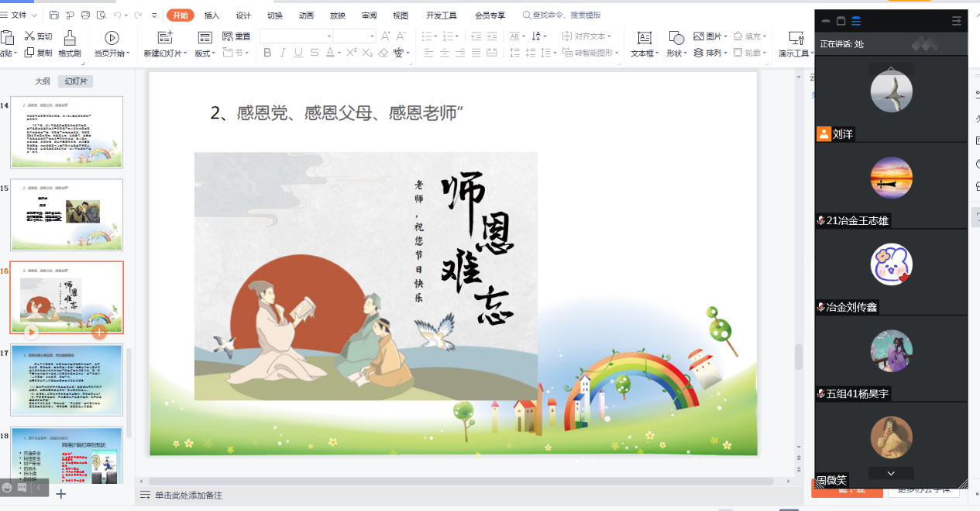Open Print Preview from quick access toolbar
This screenshot has width=980, height=511.
(x=101, y=16)
